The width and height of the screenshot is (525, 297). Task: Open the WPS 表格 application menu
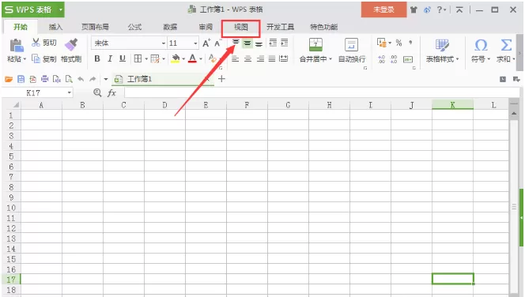tap(33, 9)
